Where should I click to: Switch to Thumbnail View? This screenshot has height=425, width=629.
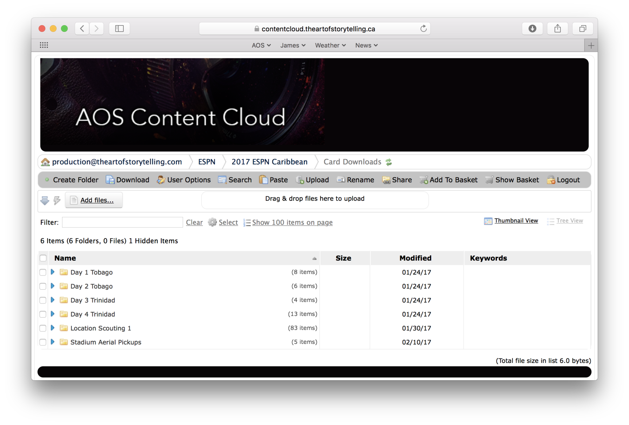click(516, 221)
